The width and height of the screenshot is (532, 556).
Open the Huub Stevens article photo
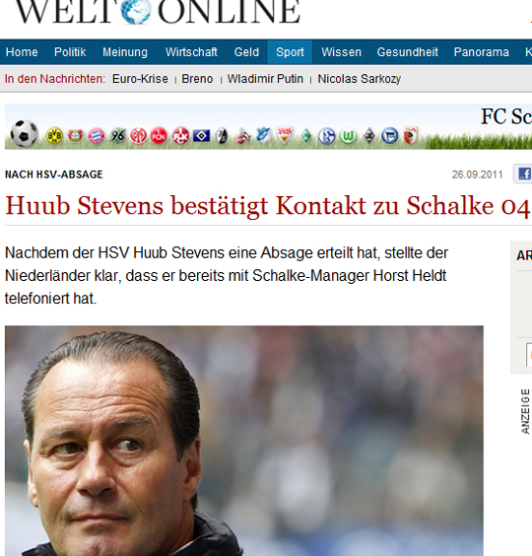click(x=244, y=441)
